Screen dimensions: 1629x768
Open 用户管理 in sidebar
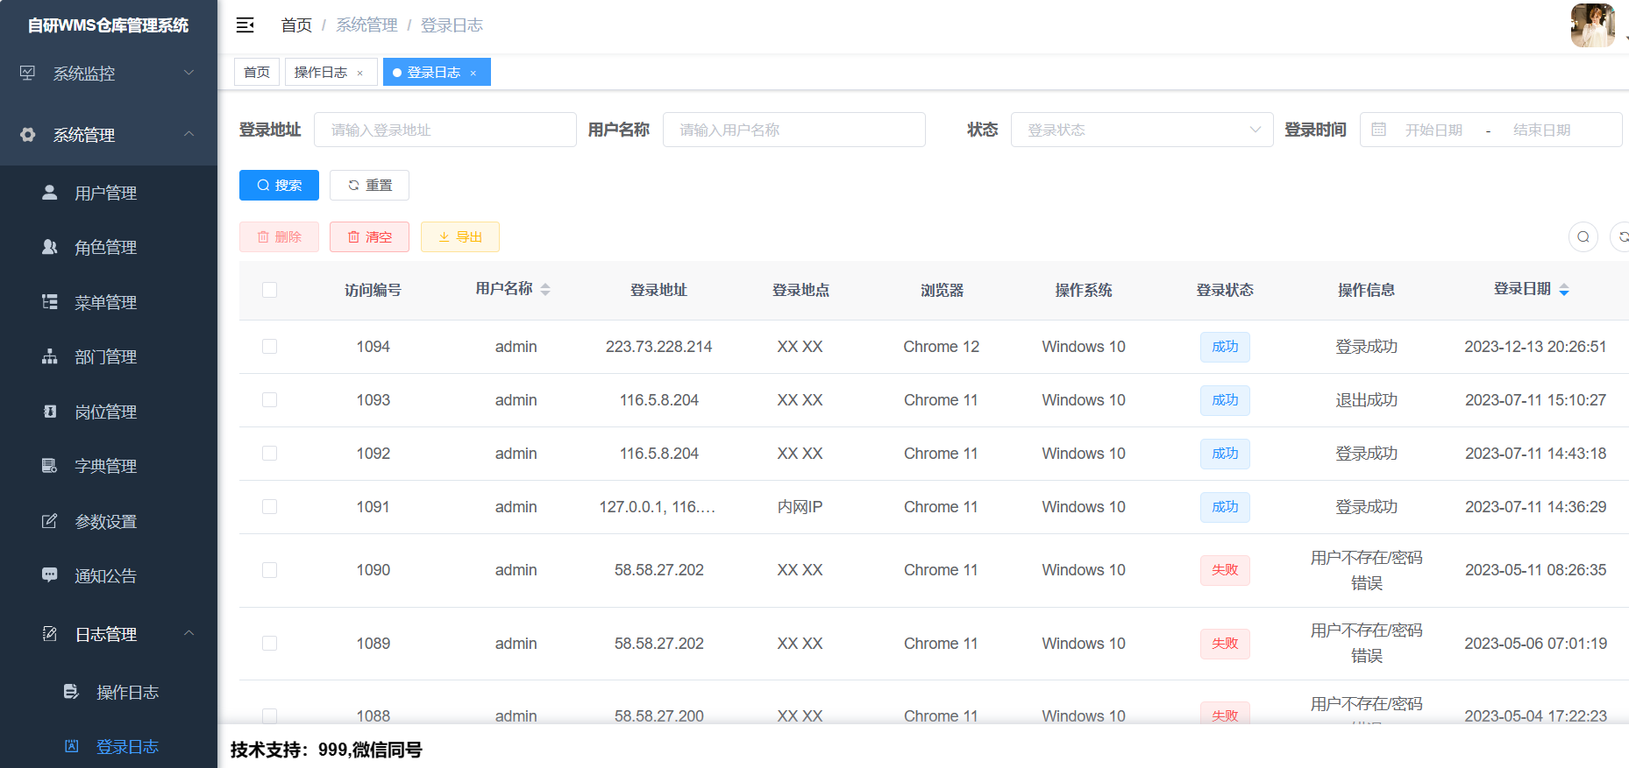point(109,193)
